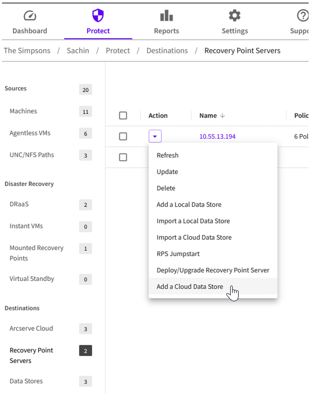Go to The Simpsons breadcrumb
Image resolution: width=313 pixels, height=395 pixels.
click(x=27, y=51)
